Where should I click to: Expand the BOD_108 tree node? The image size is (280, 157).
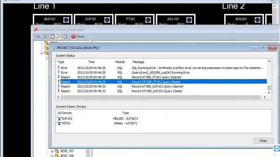(52, 156)
